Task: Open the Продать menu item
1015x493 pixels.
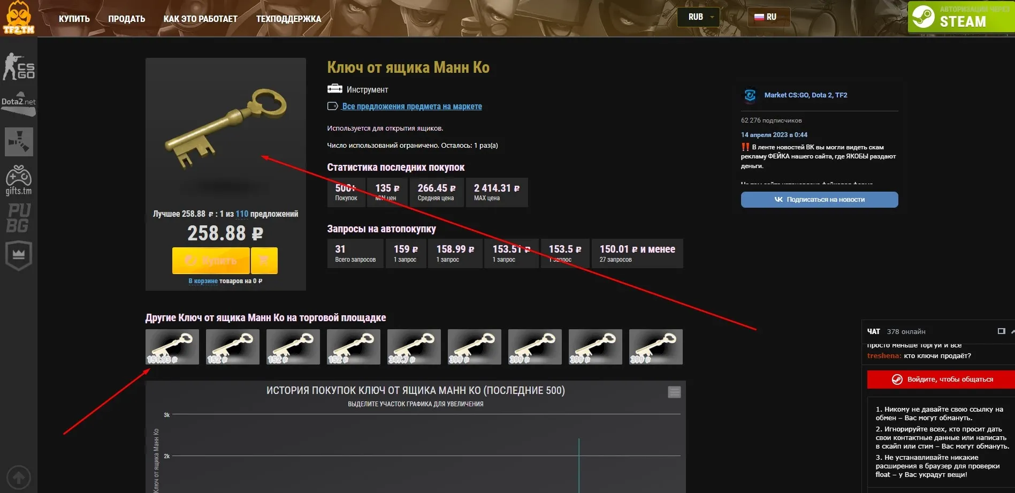Action: (127, 19)
